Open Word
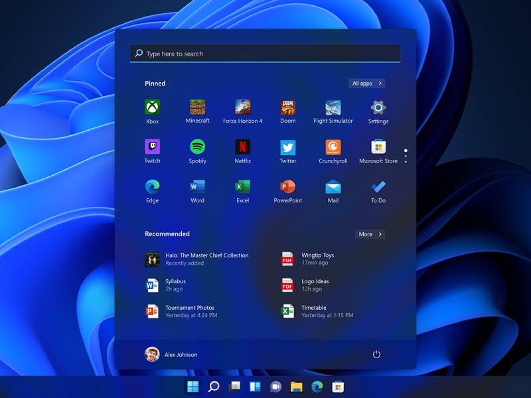The image size is (531, 398). pos(197,191)
